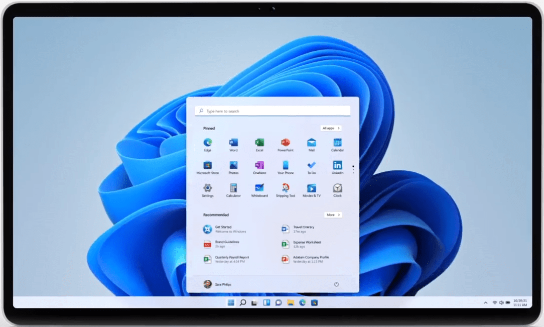Show More recommended items
The width and height of the screenshot is (544, 327).
tap(333, 215)
